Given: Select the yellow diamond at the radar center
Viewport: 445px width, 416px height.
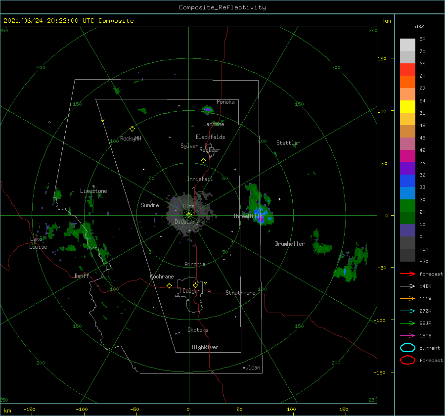Looking at the screenshot, I should tap(189, 215).
